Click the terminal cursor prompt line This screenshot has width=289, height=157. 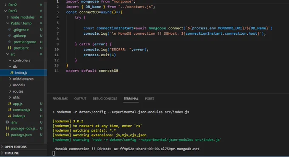54,153
